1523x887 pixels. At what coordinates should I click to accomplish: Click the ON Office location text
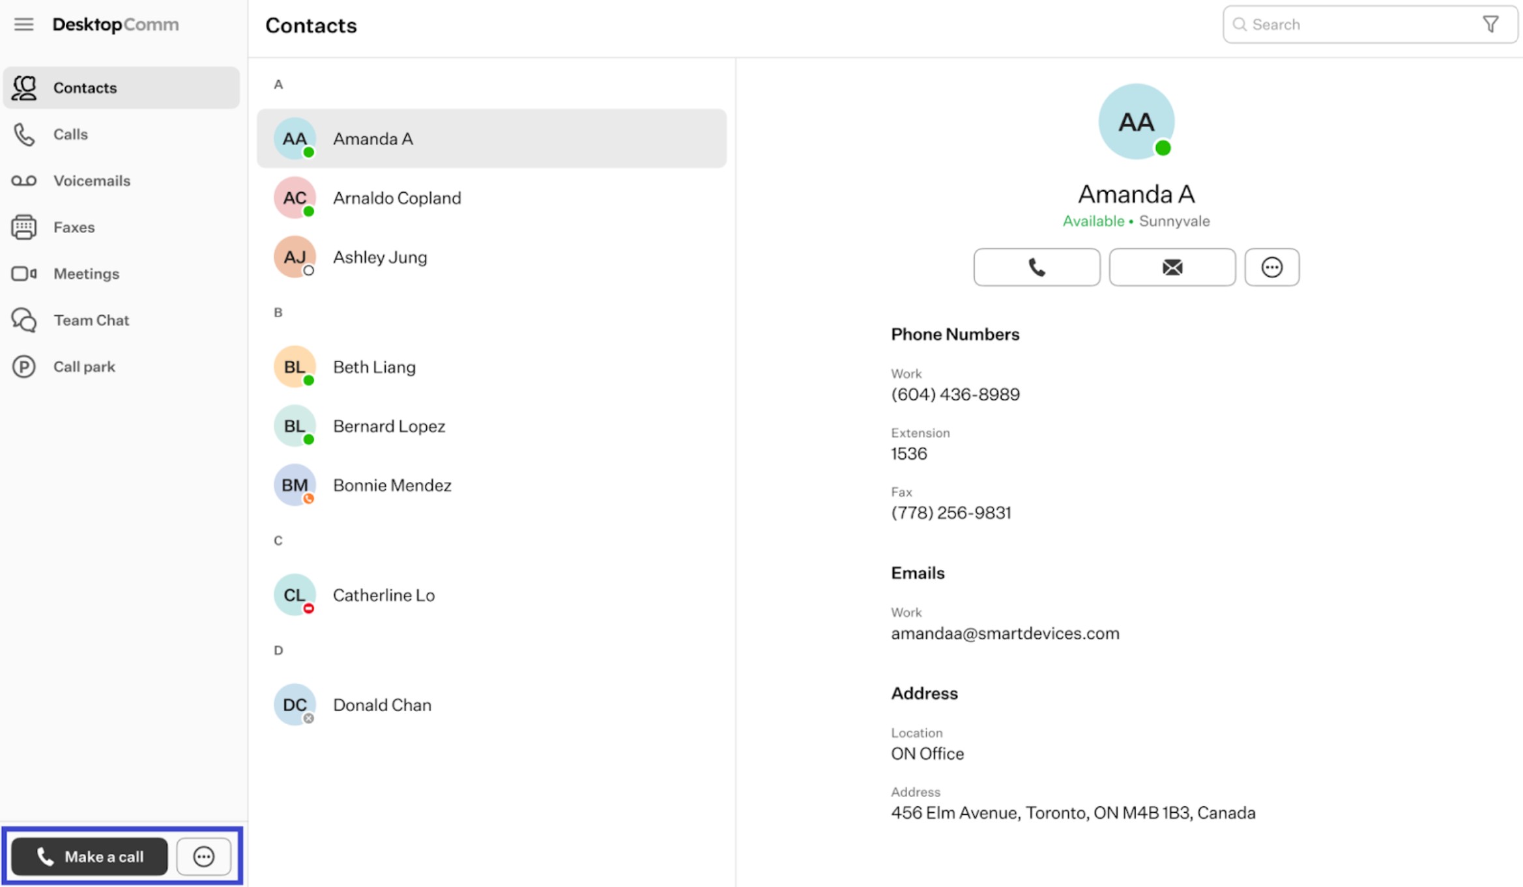927,753
